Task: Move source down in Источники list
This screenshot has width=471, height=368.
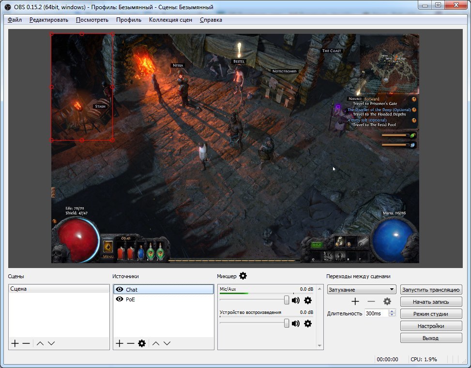Action: coord(167,343)
